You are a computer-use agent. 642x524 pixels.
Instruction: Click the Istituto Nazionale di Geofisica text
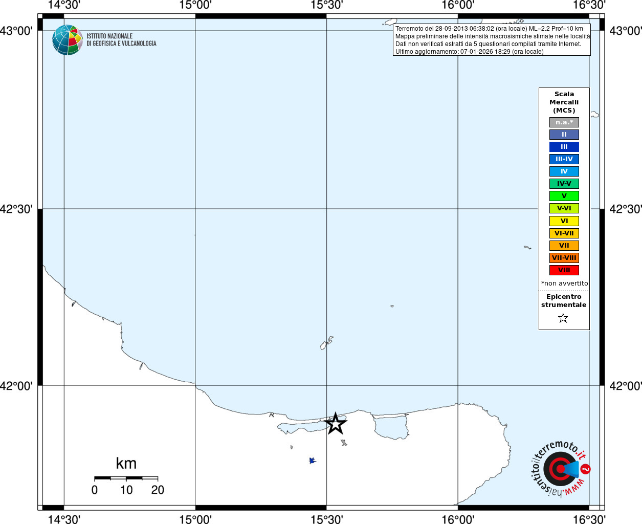click(121, 40)
